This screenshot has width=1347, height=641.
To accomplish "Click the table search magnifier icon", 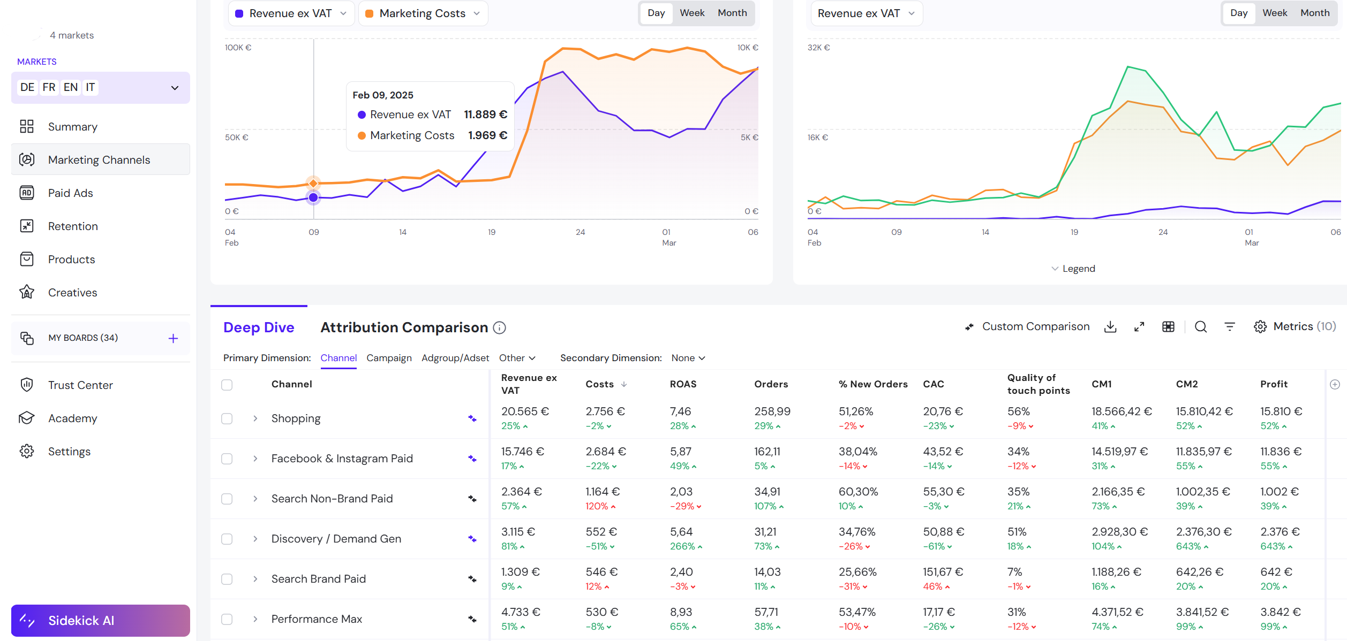I will pos(1201,327).
